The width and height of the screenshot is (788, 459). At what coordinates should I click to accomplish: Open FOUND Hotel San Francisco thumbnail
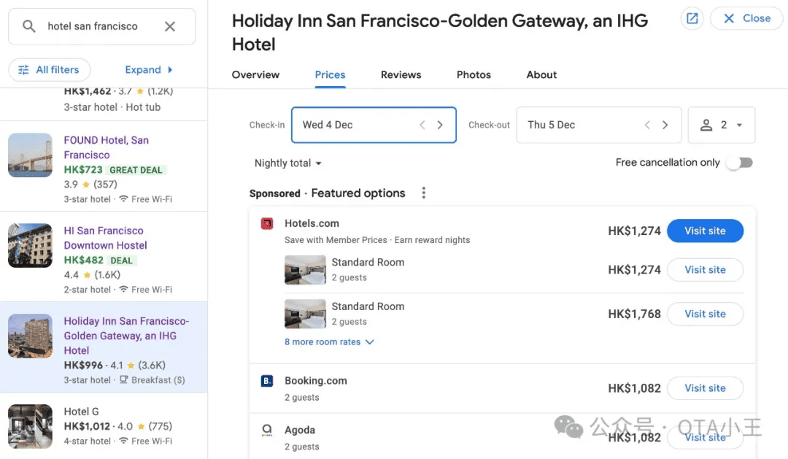pos(30,155)
